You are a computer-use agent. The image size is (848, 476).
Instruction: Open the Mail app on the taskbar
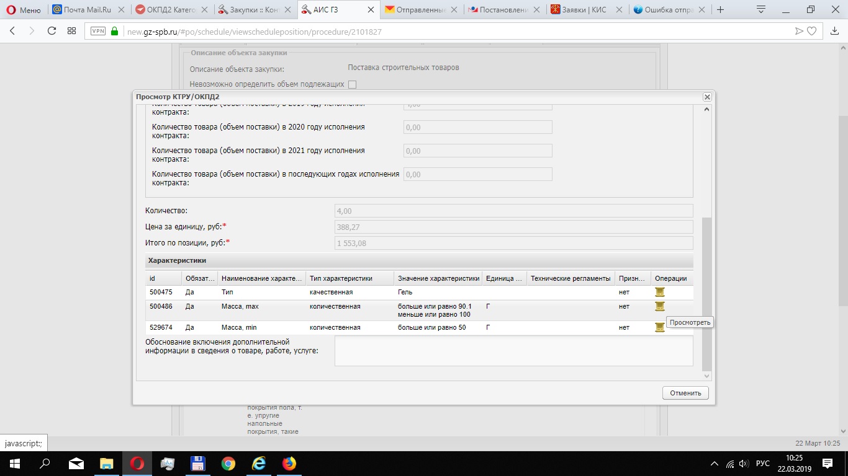point(76,463)
